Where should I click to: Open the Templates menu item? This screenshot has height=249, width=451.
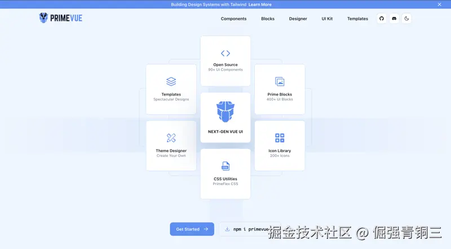(x=357, y=19)
